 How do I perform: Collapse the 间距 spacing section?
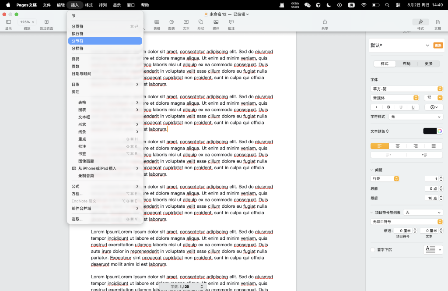371,170
